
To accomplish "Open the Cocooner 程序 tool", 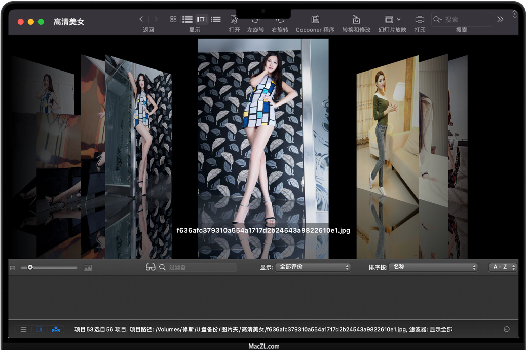I will 315,20.
